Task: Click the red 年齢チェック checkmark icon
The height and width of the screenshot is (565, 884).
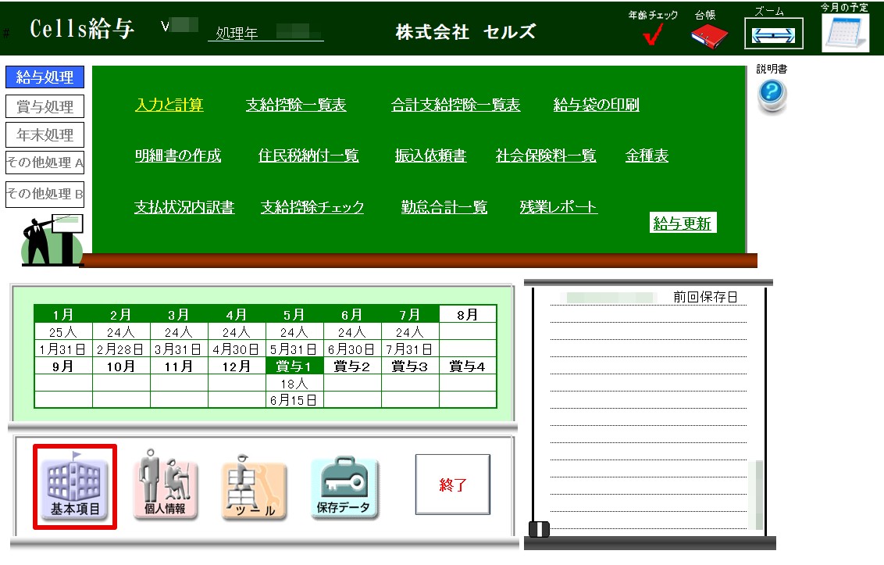Action: [x=653, y=34]
